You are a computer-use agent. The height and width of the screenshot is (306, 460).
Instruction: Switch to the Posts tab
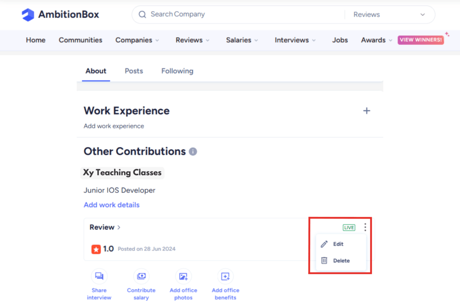pos(134,71)
